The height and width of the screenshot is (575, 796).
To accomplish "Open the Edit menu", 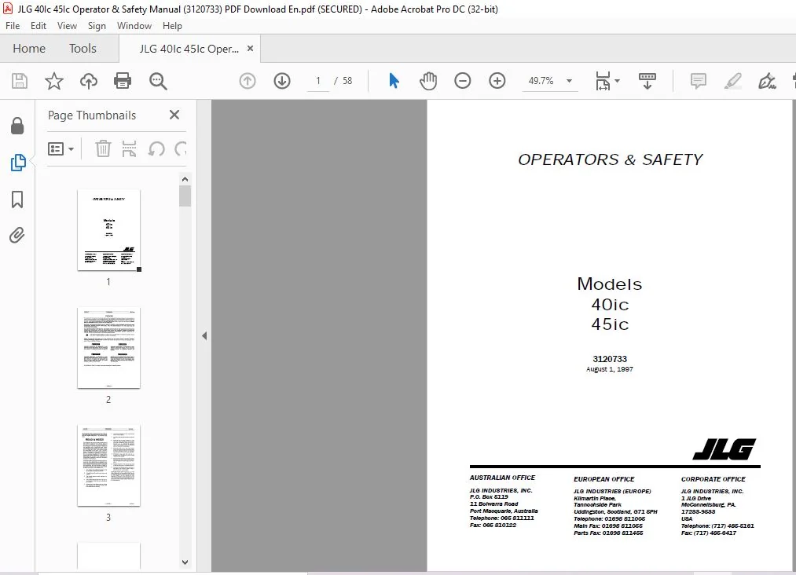I will (38, 26).
